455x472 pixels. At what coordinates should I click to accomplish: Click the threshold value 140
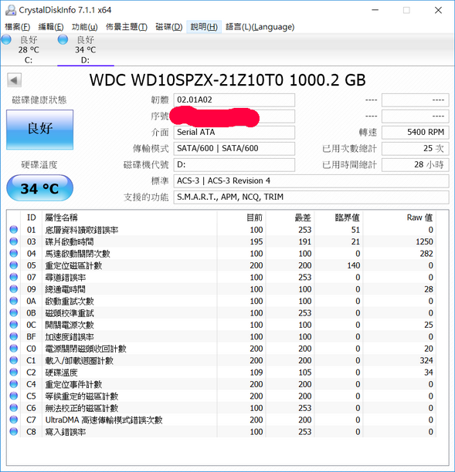[353, 265]
